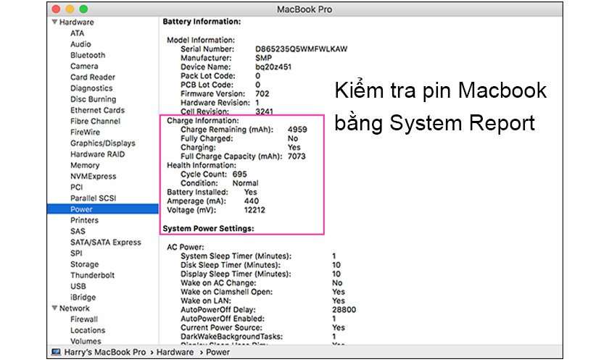Click Condition value Normal
The width and height of the screenshot is (609, 362).
point(246,182)
